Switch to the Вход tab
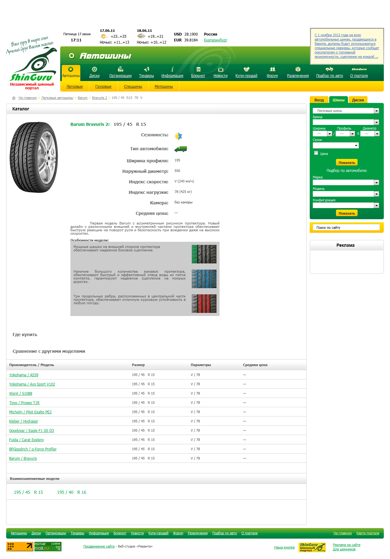Screen dimensions: 390x559 319,100
